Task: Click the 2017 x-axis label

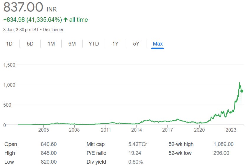Action: tap(168, 130)
